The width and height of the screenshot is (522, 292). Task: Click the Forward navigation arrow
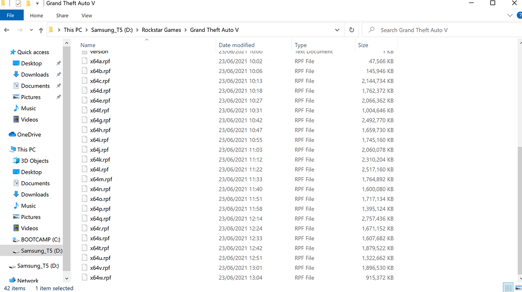(x=20, y=30)
